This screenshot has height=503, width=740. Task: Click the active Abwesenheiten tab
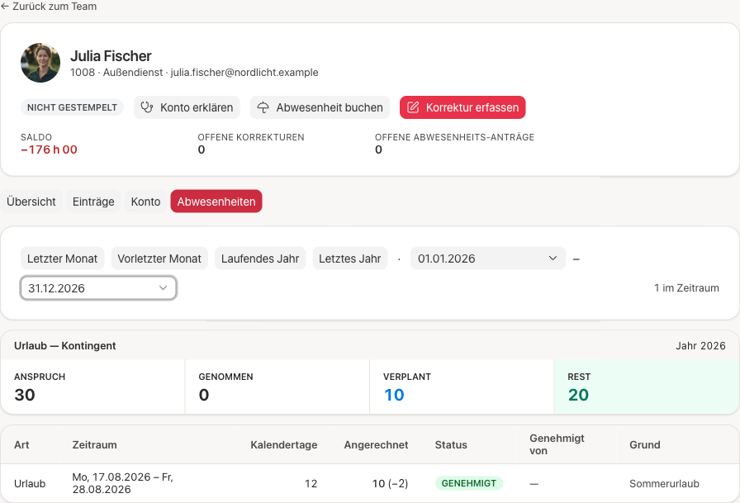coord(216,202)
